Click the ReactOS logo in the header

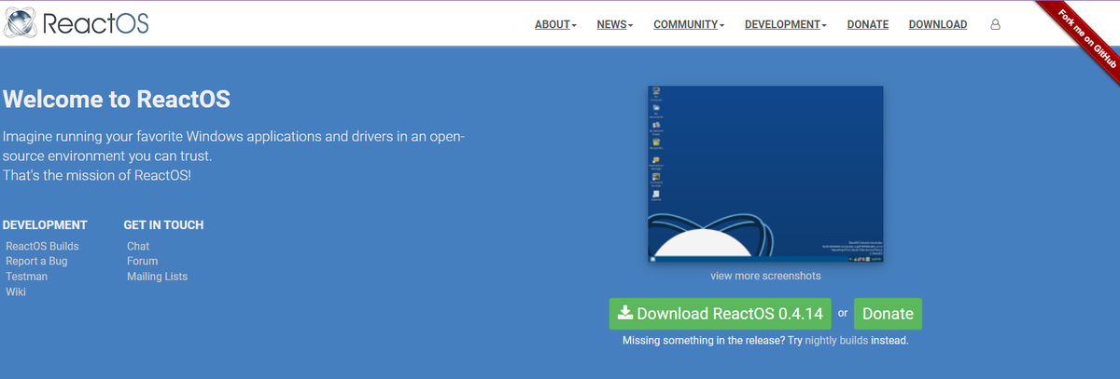click(77, 24)
